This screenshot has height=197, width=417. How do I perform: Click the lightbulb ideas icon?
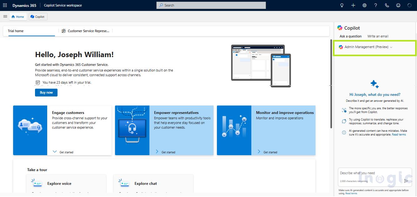(342, 5)
